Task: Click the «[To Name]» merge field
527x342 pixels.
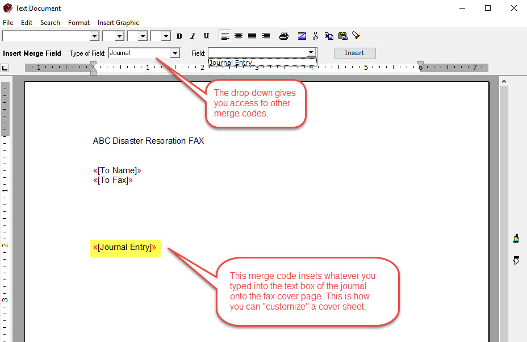Action: [117, 170]
